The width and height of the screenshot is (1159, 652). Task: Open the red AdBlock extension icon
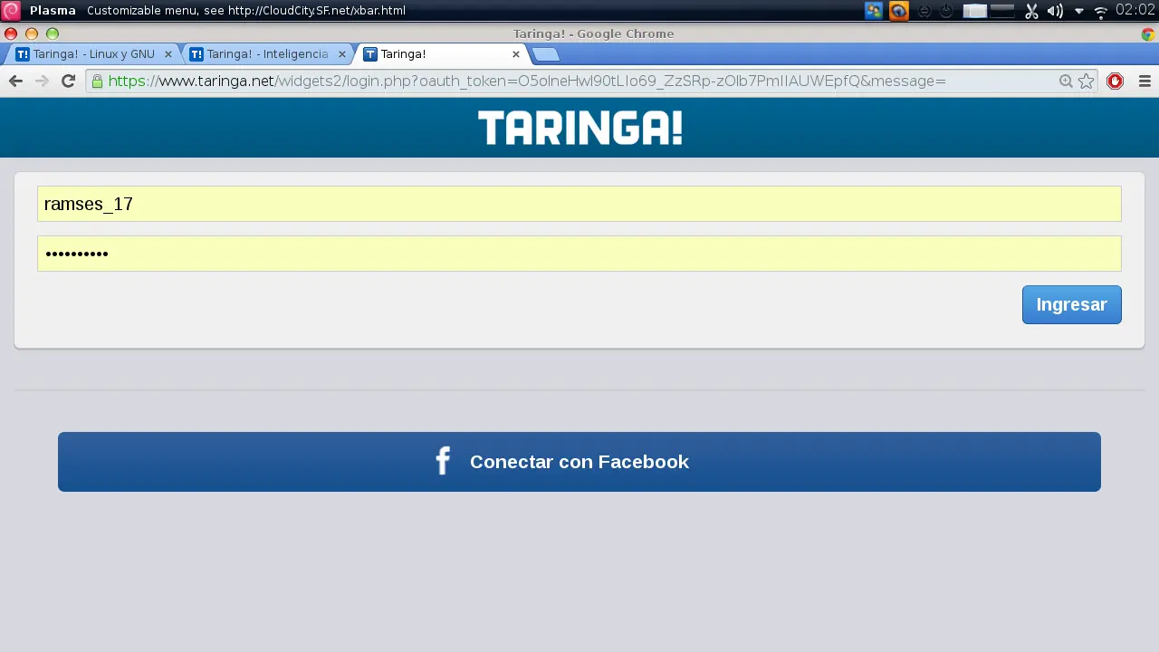pyautogui.click(x=1115, y=81)
